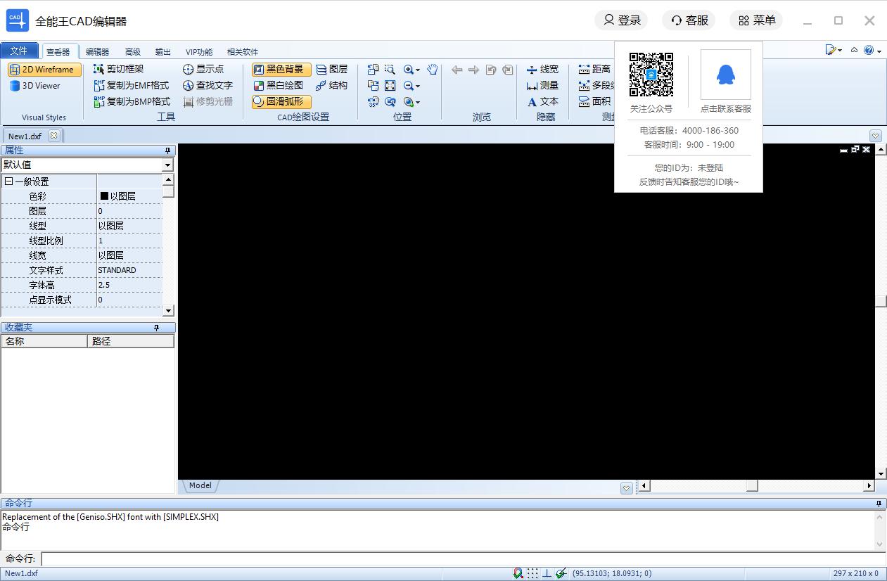Open the 默认值 properties dropdown
Screen dimensions: 887x581
[x=167, y=165]
